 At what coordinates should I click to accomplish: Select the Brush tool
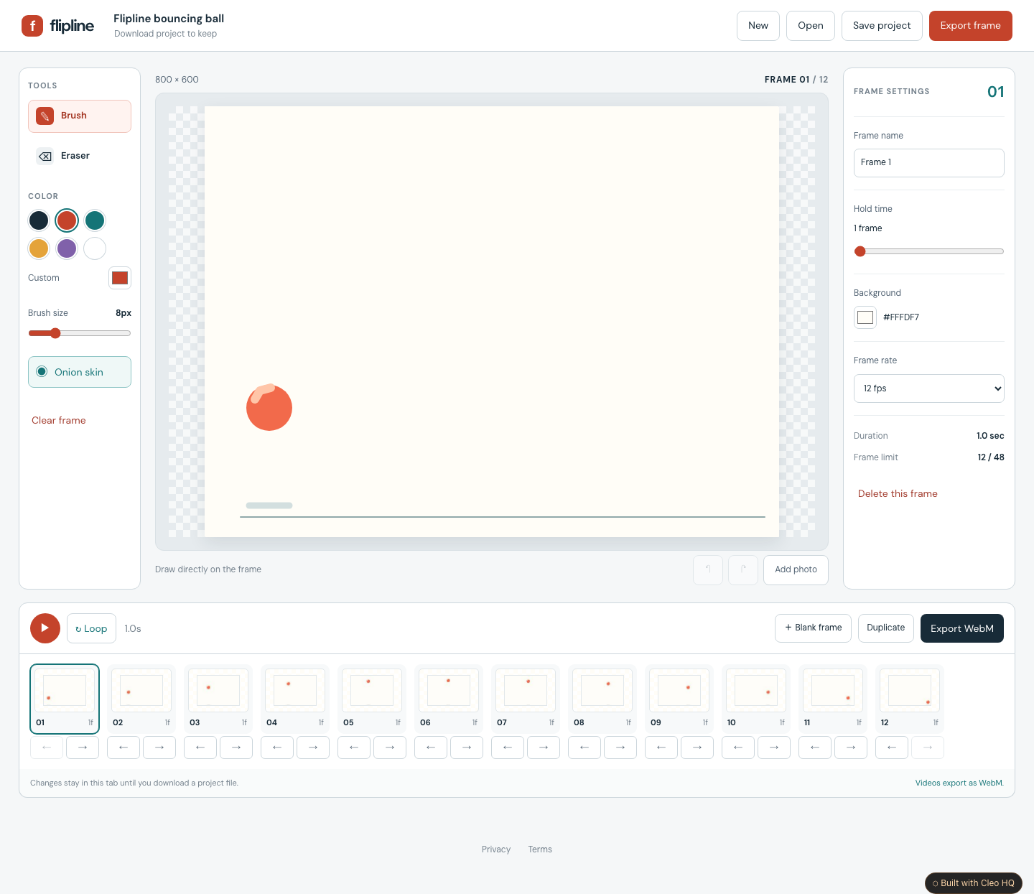[80, 116]
